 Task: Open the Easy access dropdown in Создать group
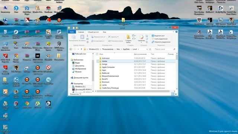(x=134, y=39)
